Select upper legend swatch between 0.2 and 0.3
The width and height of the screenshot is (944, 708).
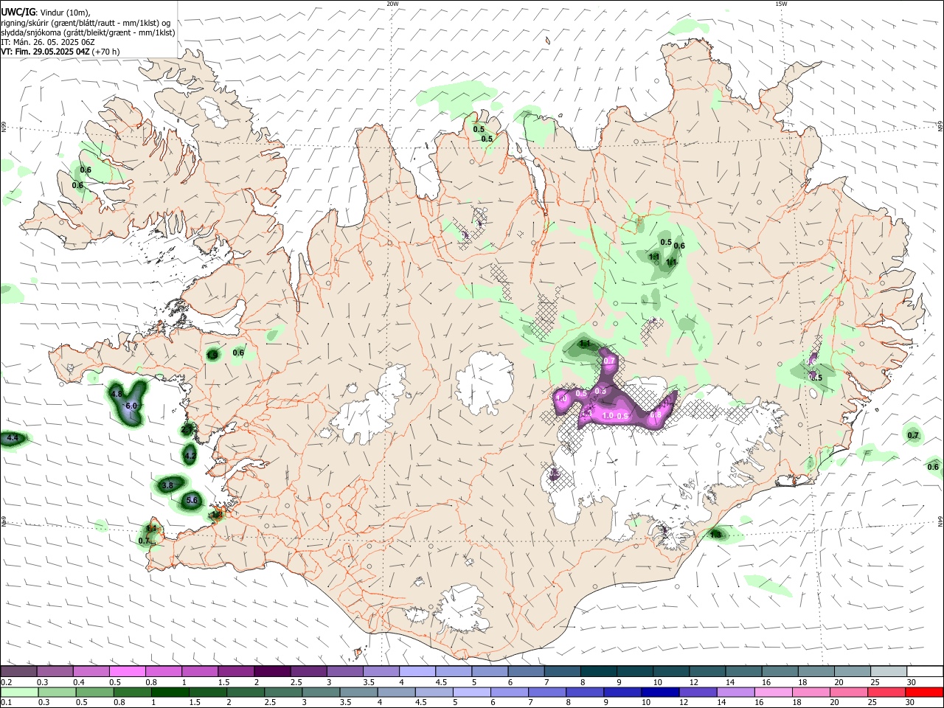pyautogui.click(x=18, y=672)
